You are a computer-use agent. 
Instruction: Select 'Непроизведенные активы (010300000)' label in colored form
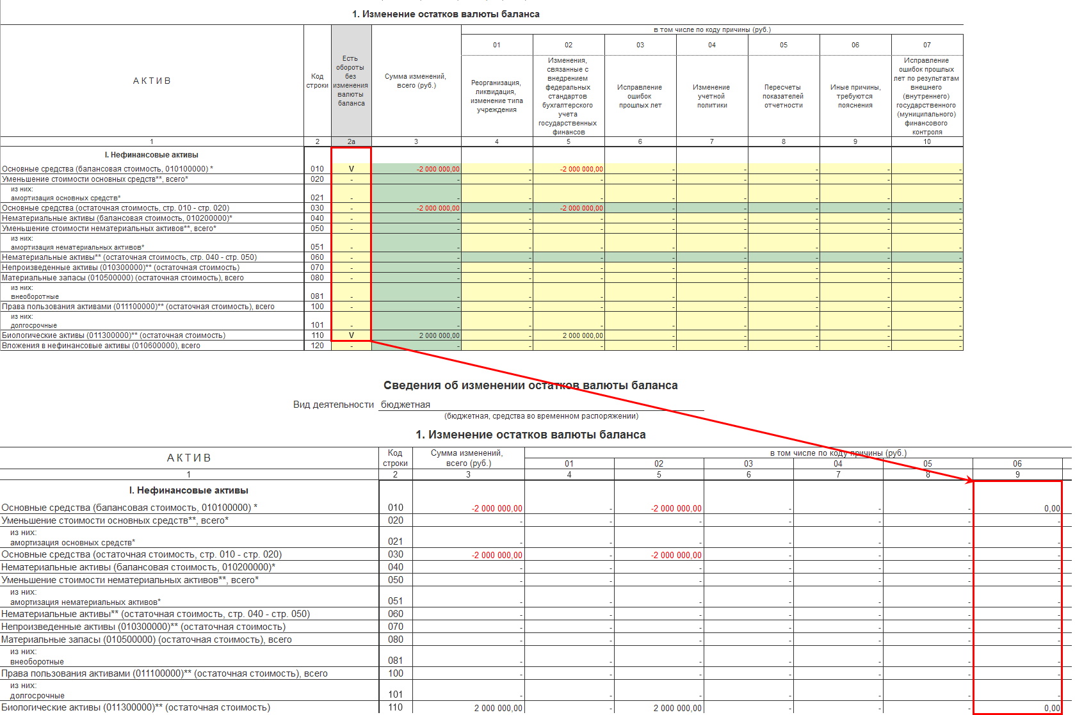pyautogui.click(x=120, y=268)
